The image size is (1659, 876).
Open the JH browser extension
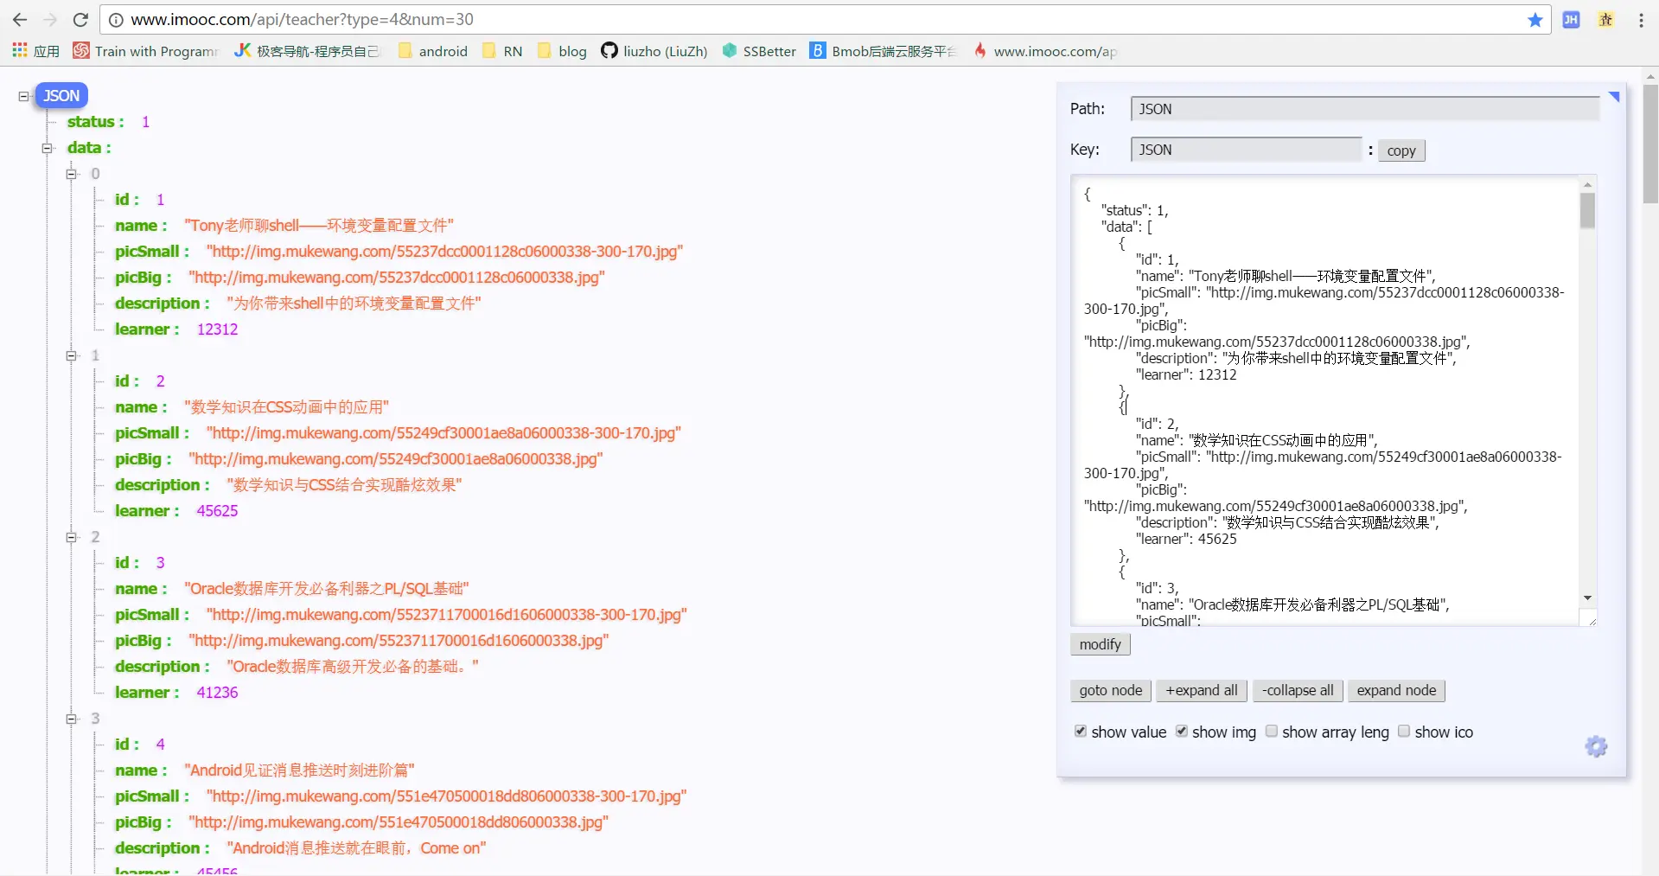point(1571,19)
